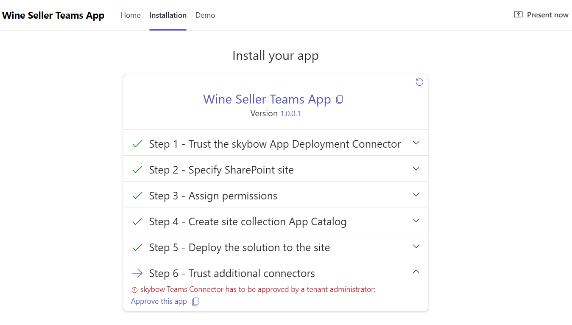Click the Present now screen-share icon
The image size is (572, 325).
coord(518,15)
